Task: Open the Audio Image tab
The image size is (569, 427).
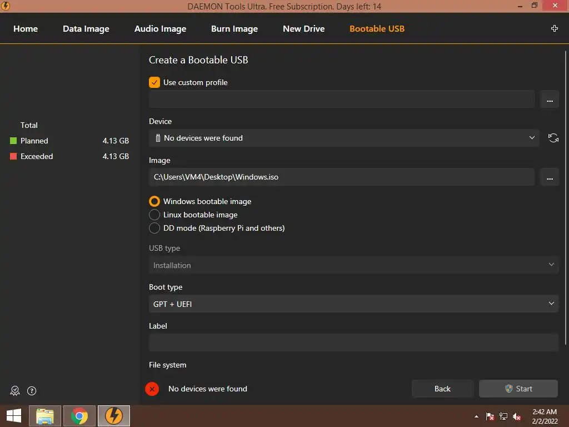Action: pyautogui.click(x=161, y=29)
